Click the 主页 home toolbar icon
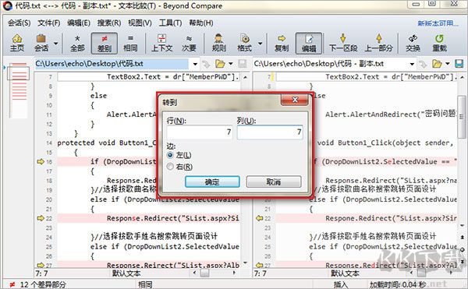This screenshot has height=289, width=468. point(16,43)
